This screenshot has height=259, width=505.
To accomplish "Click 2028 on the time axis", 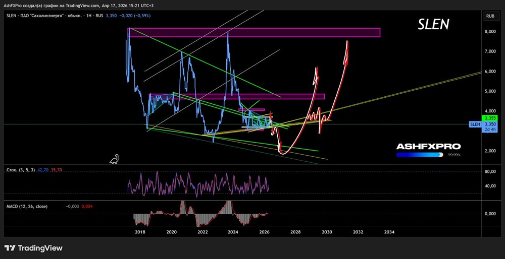I will point(295,232).
